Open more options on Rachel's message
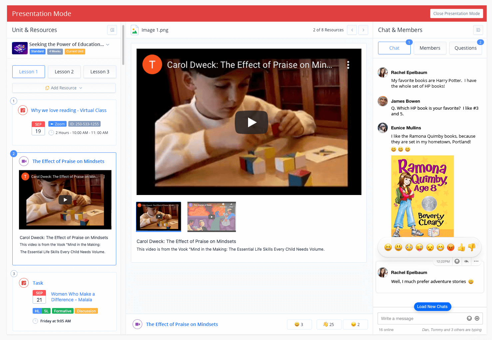Viewport: 492px width, 340px height. point(476,261)
